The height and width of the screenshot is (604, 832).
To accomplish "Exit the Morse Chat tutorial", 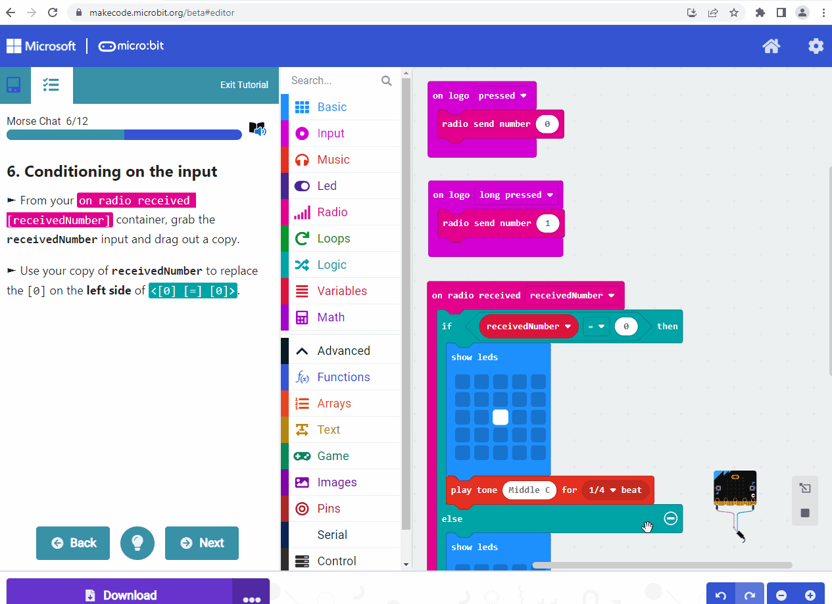I will point(244,84).
